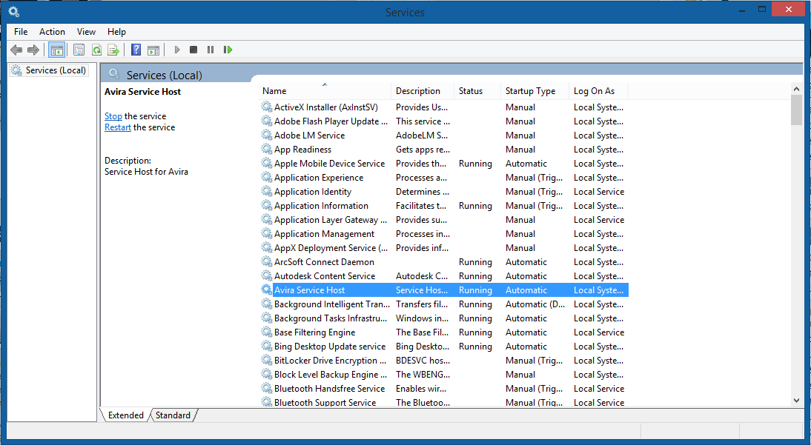Image resolution: width=811 pixels, height=445 pixels.
Task: Open the Action menu
Action: click(52, 32)
